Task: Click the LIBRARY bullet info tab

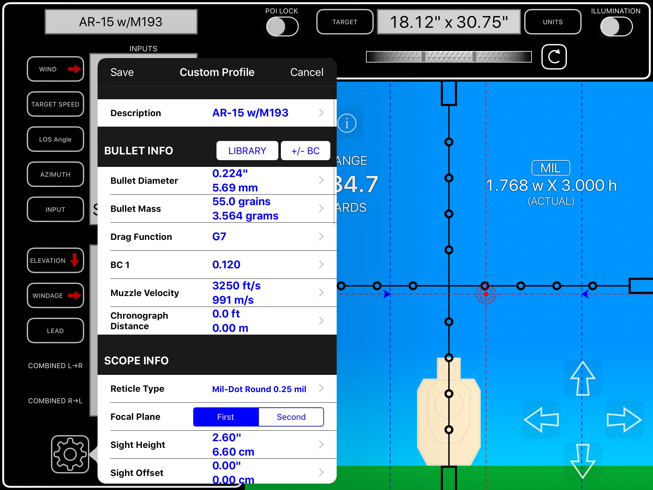Action: click(x=247, y=151)
